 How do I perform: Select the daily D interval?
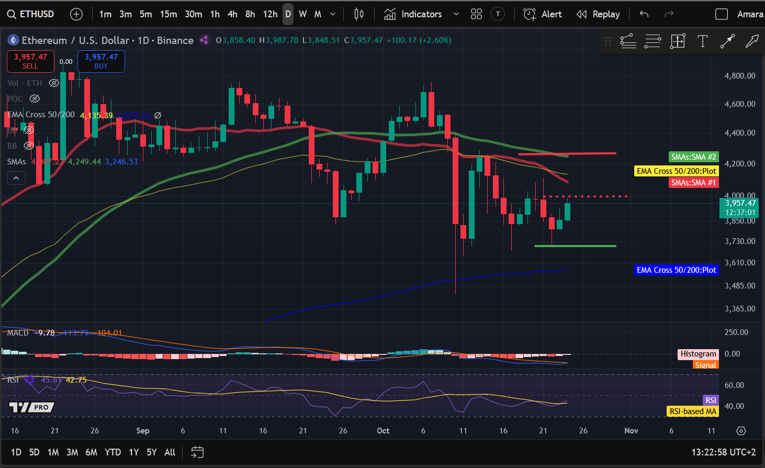tap(288, 14)
